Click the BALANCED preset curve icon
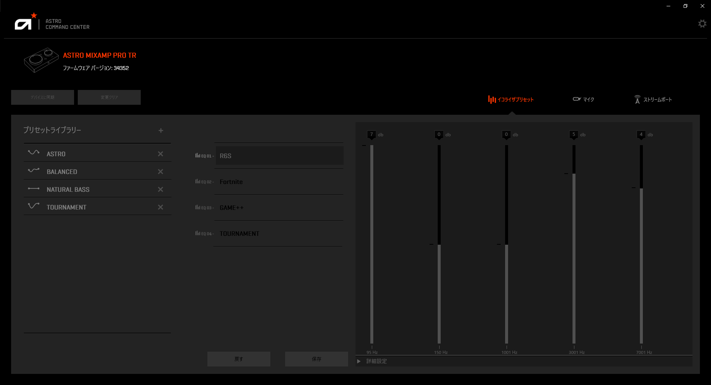 click(34, 170)
